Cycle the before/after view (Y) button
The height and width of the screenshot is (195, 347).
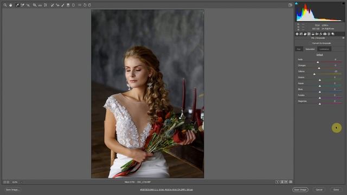coord(277,182)
